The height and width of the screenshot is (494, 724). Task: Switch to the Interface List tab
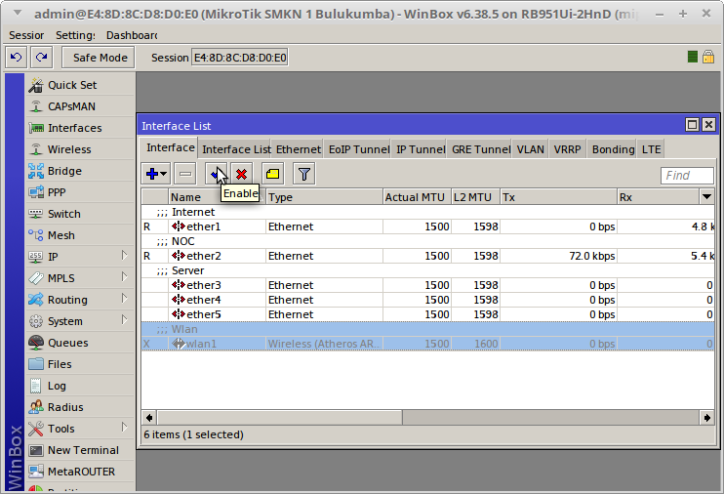236,149
